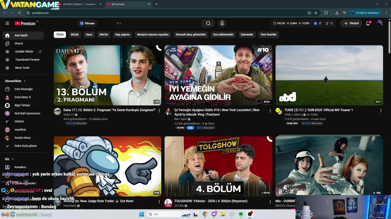The width and height of the screenshot is (391, 219).
Task: Select the Mix'ler filter chip
Action: point(104,35)
